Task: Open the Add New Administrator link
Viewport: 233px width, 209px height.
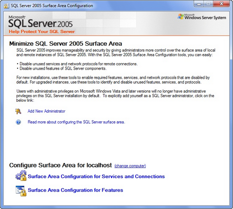Action: click(x=46, y=111)
